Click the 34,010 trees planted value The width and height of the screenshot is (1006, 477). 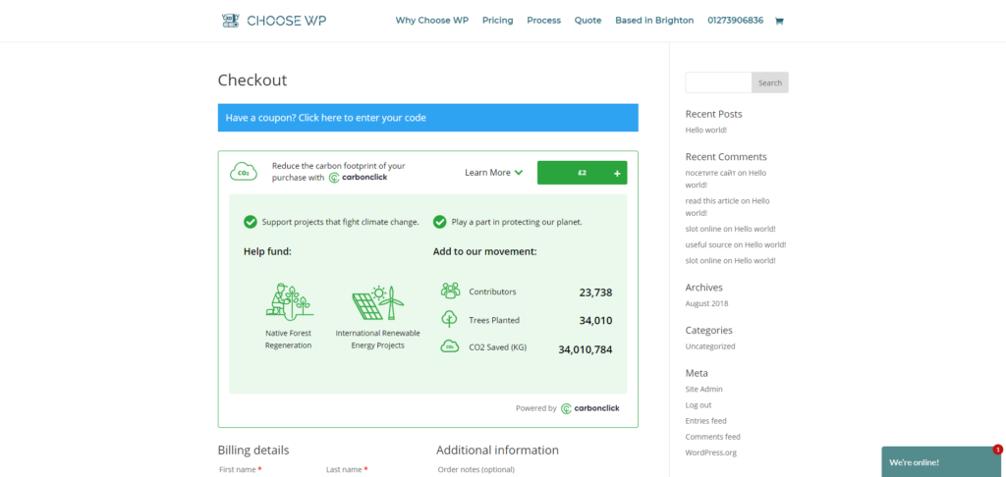595,321
